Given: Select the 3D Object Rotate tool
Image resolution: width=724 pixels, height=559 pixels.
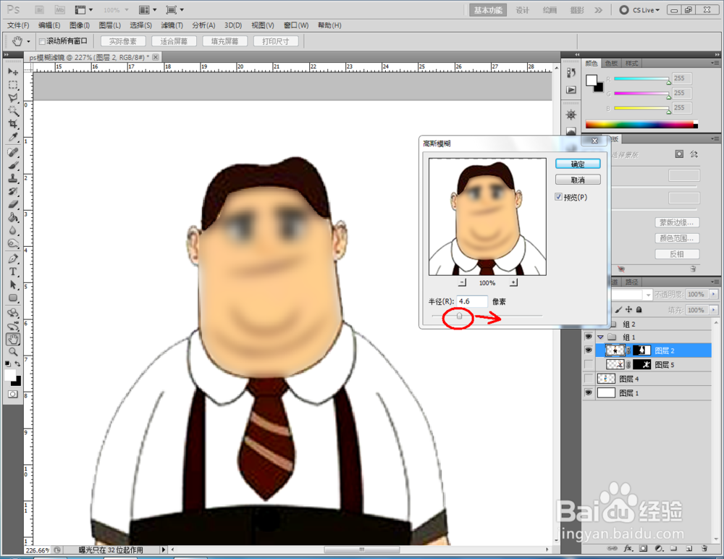Looking at the screenshot, I should point(13,313).
